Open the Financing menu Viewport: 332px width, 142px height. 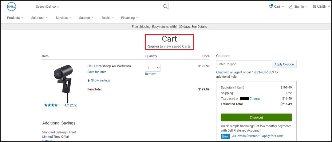(x=130, y=18)
